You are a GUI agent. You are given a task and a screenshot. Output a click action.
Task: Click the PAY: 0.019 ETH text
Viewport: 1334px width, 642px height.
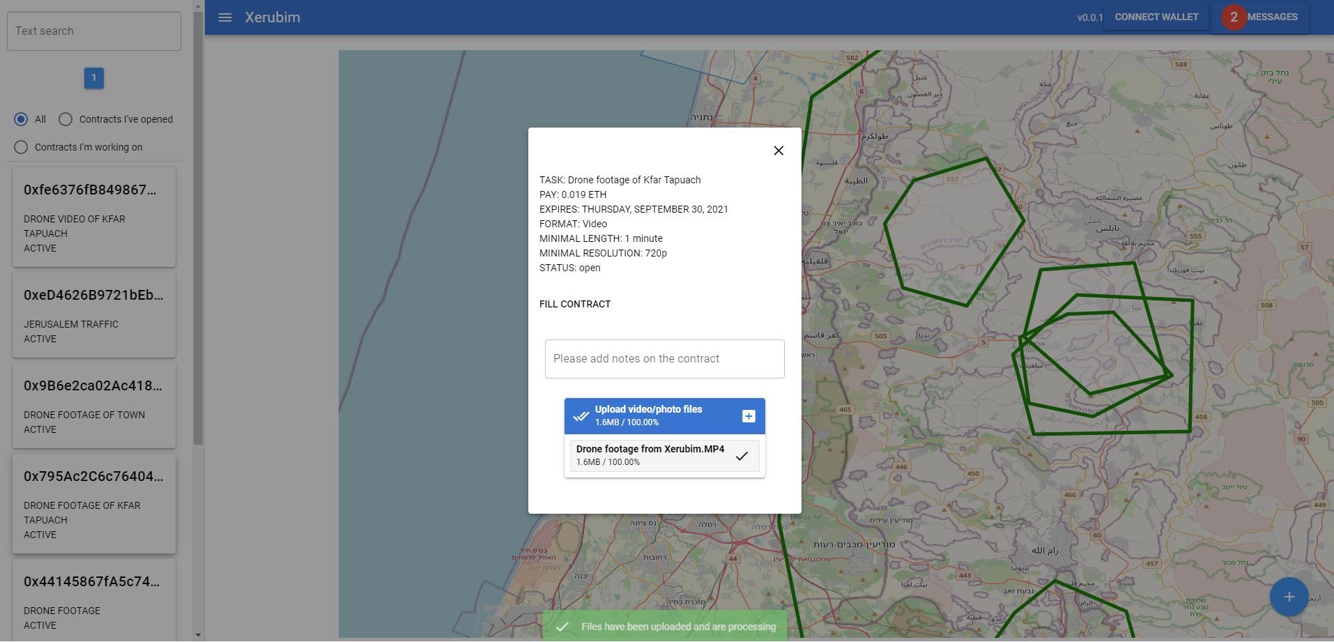coord(573,194)
